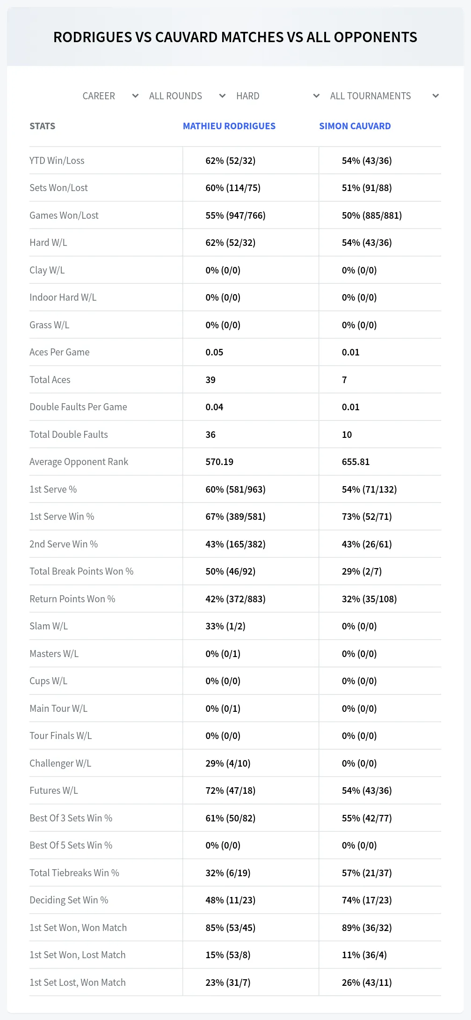Click the page title heading
This screenshot has height=1020, width=471.
tap(235, 37)
